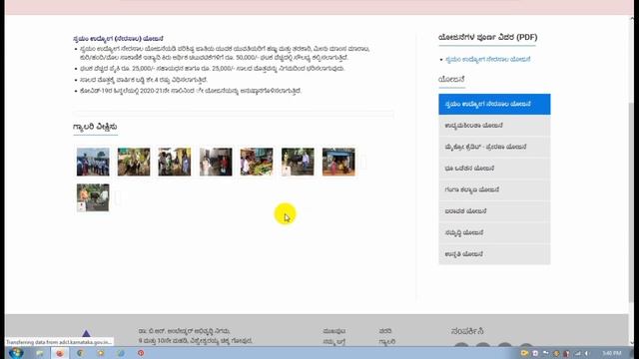Click the scheme title heading above bullets
The width and height of the screenshot is (639, 359).
point(118,39)
